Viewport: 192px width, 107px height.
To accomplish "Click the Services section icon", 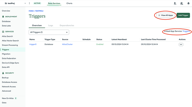I will [3, 32].
